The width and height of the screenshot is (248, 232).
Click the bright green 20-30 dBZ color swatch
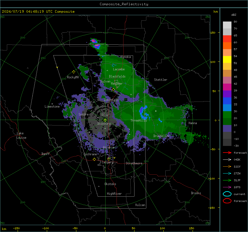click(227, 114)
